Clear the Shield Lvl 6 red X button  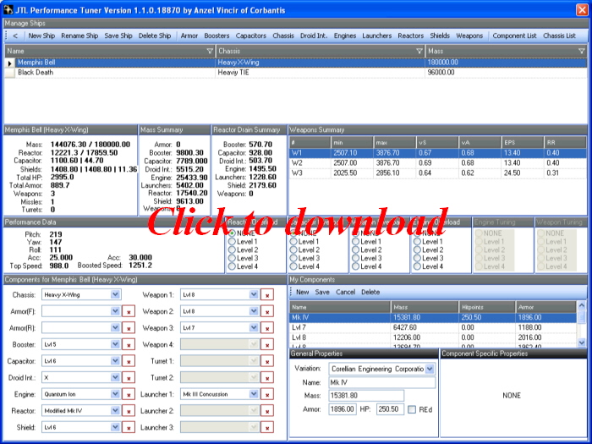click(129, 428)
